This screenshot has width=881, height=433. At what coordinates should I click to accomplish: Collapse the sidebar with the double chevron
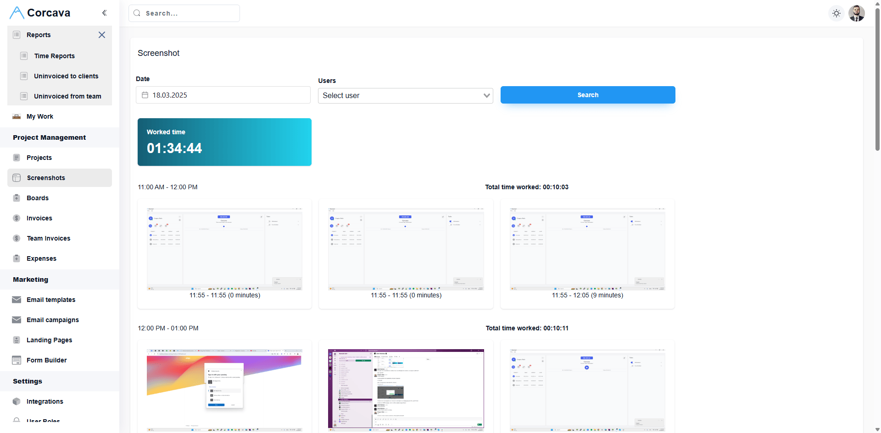tap(104, 13)
